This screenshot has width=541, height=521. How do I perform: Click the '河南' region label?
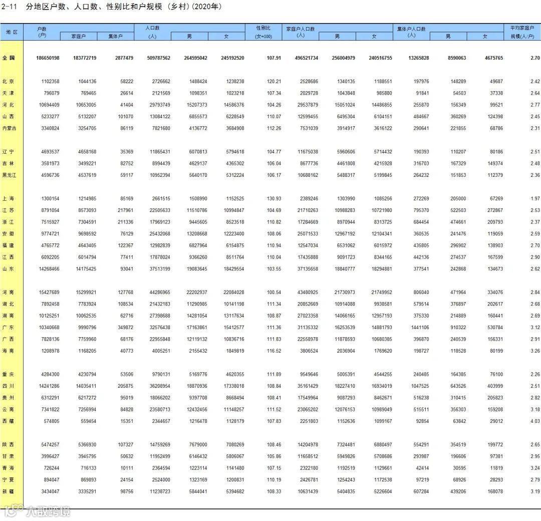coord(9,292)
